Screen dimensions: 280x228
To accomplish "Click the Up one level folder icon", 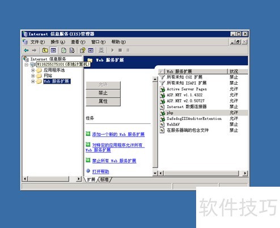I will pyautogui.click(x=45, y=50).
